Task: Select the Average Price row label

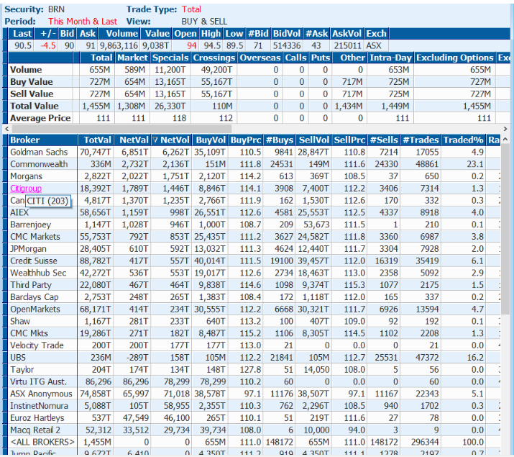Action: pyautogui.click(x=40, y=118)
